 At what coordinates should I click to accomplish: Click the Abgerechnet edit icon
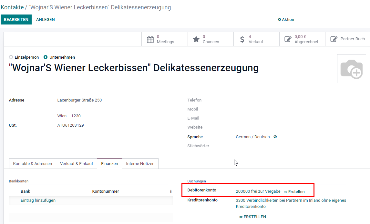[x=288, y=39]
